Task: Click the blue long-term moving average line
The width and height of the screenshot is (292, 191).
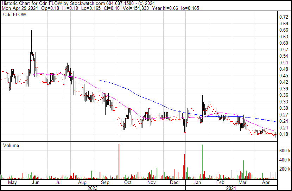Action: point(141,96)
